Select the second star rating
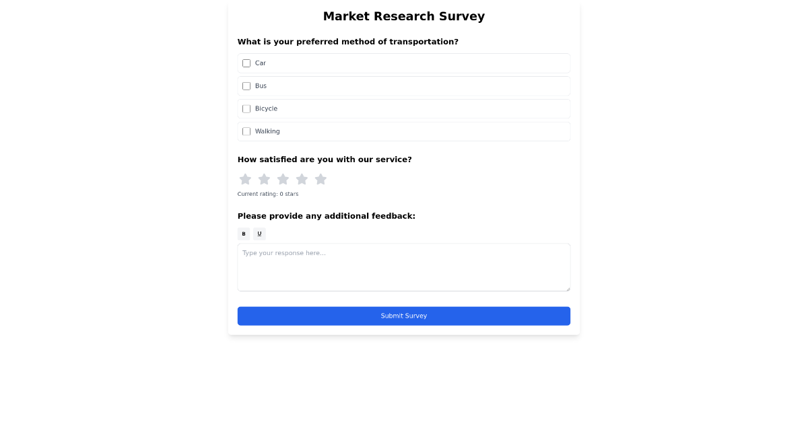This screenshot has height=424, width=808. pyautogui.click(x=264, y=179)
